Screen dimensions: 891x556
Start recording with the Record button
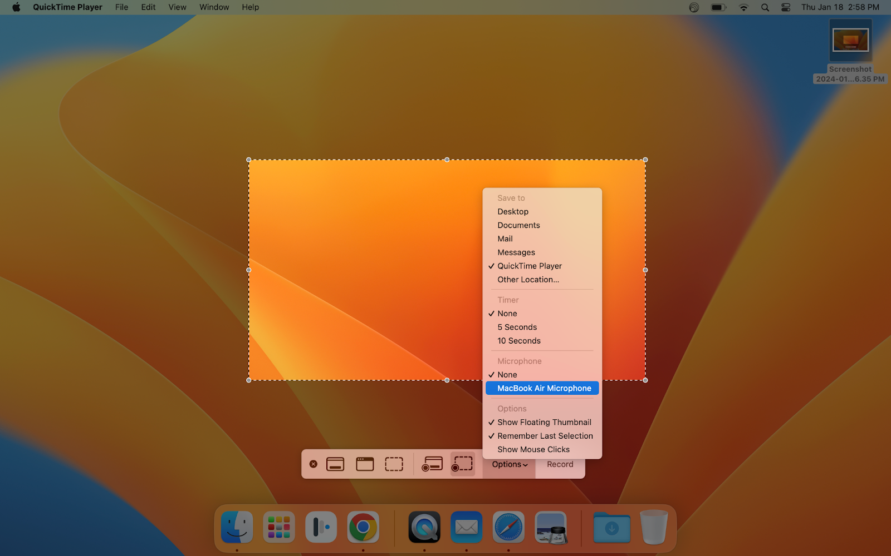point(560,464)
